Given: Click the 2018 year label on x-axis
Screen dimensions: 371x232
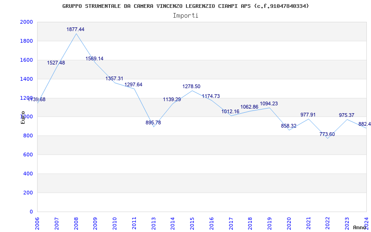Looking at the screenshot, I should [250, 224].
